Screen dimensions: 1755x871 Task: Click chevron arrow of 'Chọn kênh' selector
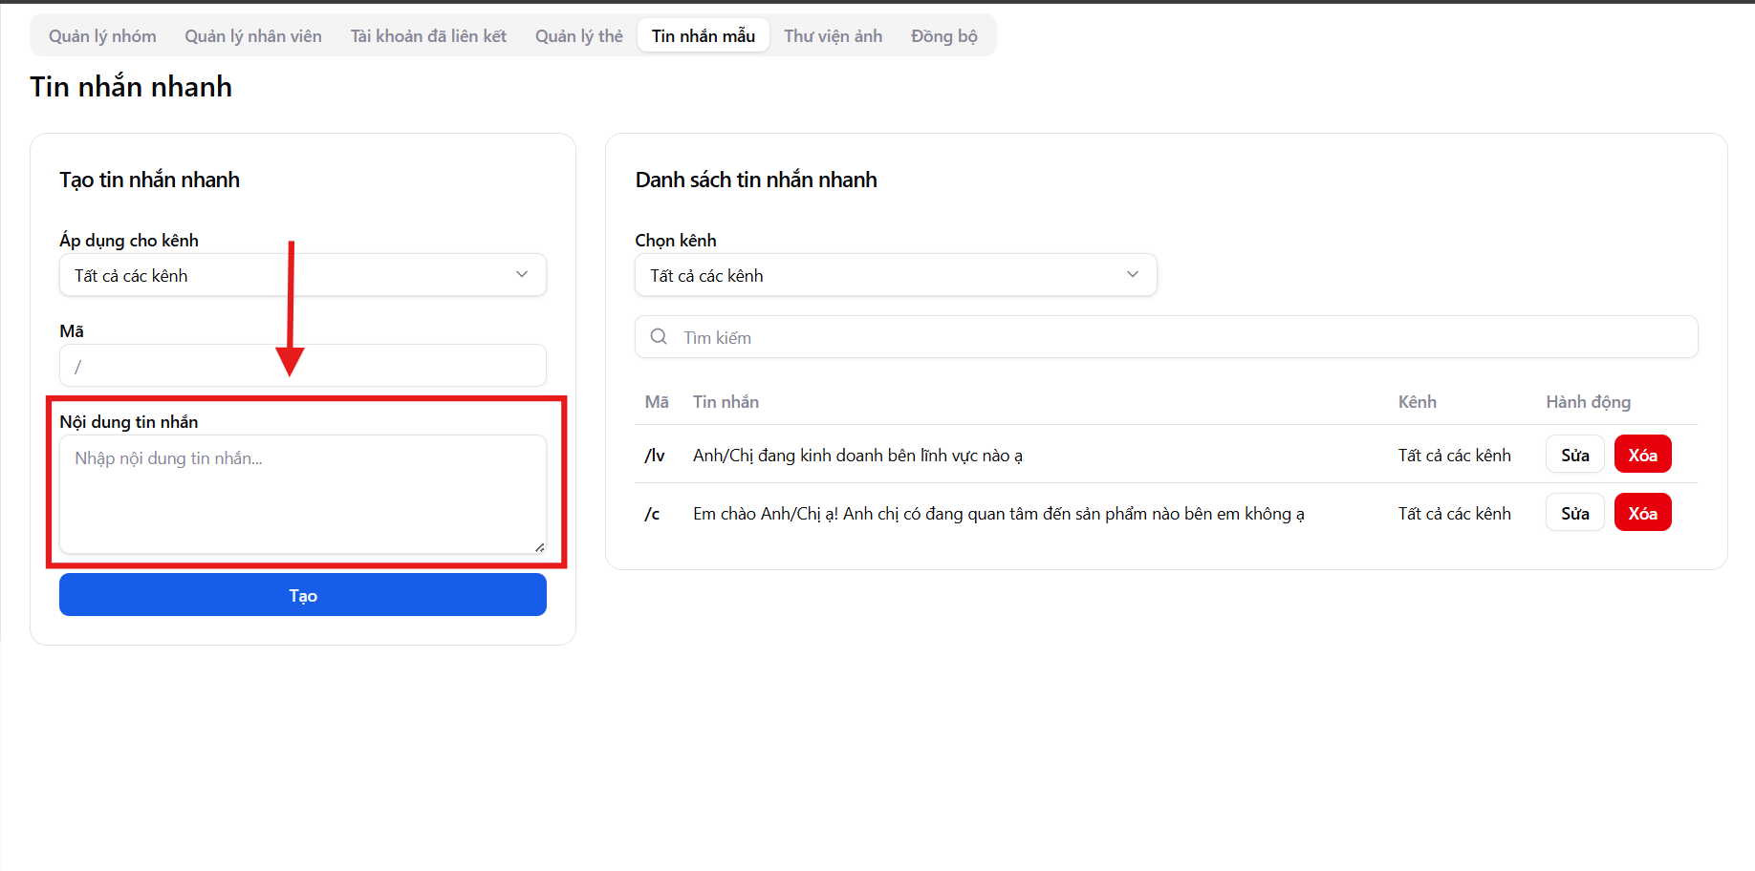pyautogui.click(x=1133, y=275)
